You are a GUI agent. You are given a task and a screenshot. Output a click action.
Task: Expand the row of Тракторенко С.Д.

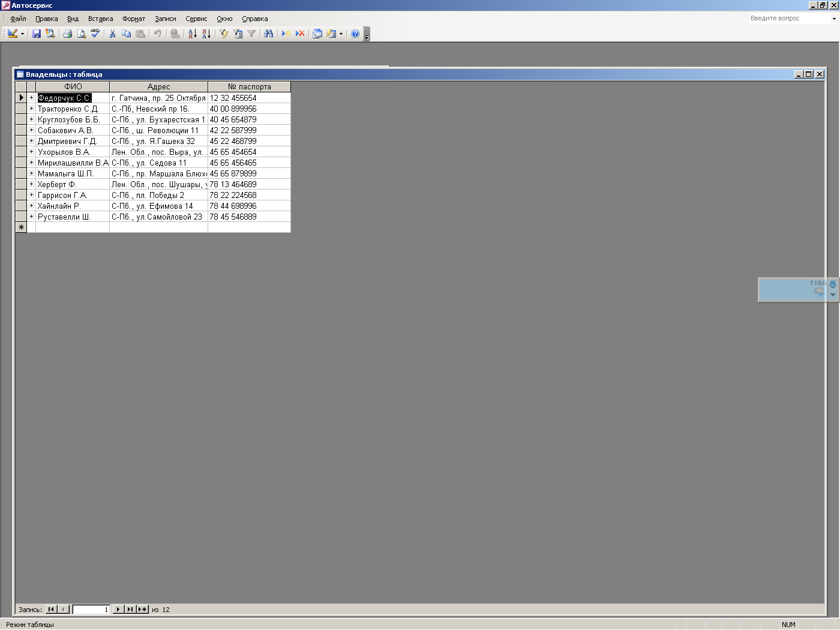(31, 109)
